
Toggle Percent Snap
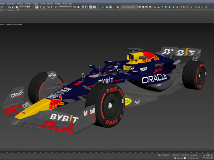coord(49,7)
